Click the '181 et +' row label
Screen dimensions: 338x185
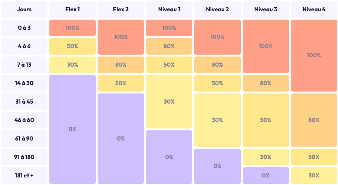pos(24,176)
